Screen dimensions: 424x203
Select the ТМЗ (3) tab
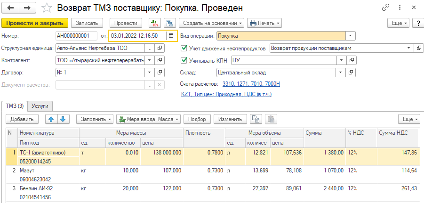click(14, 106)
